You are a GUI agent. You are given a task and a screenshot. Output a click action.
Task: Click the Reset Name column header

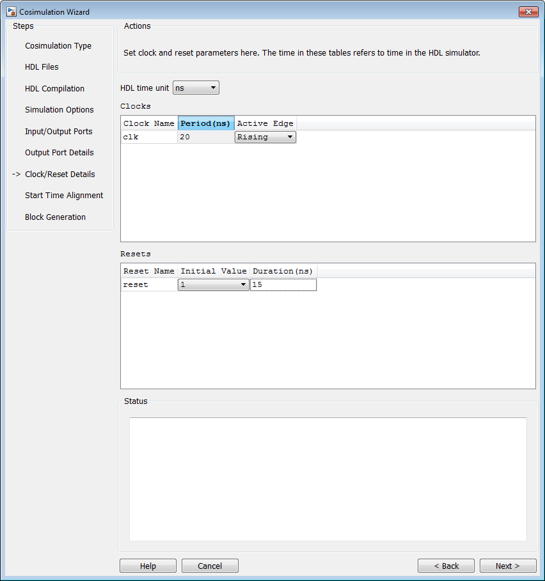(149, 271)
